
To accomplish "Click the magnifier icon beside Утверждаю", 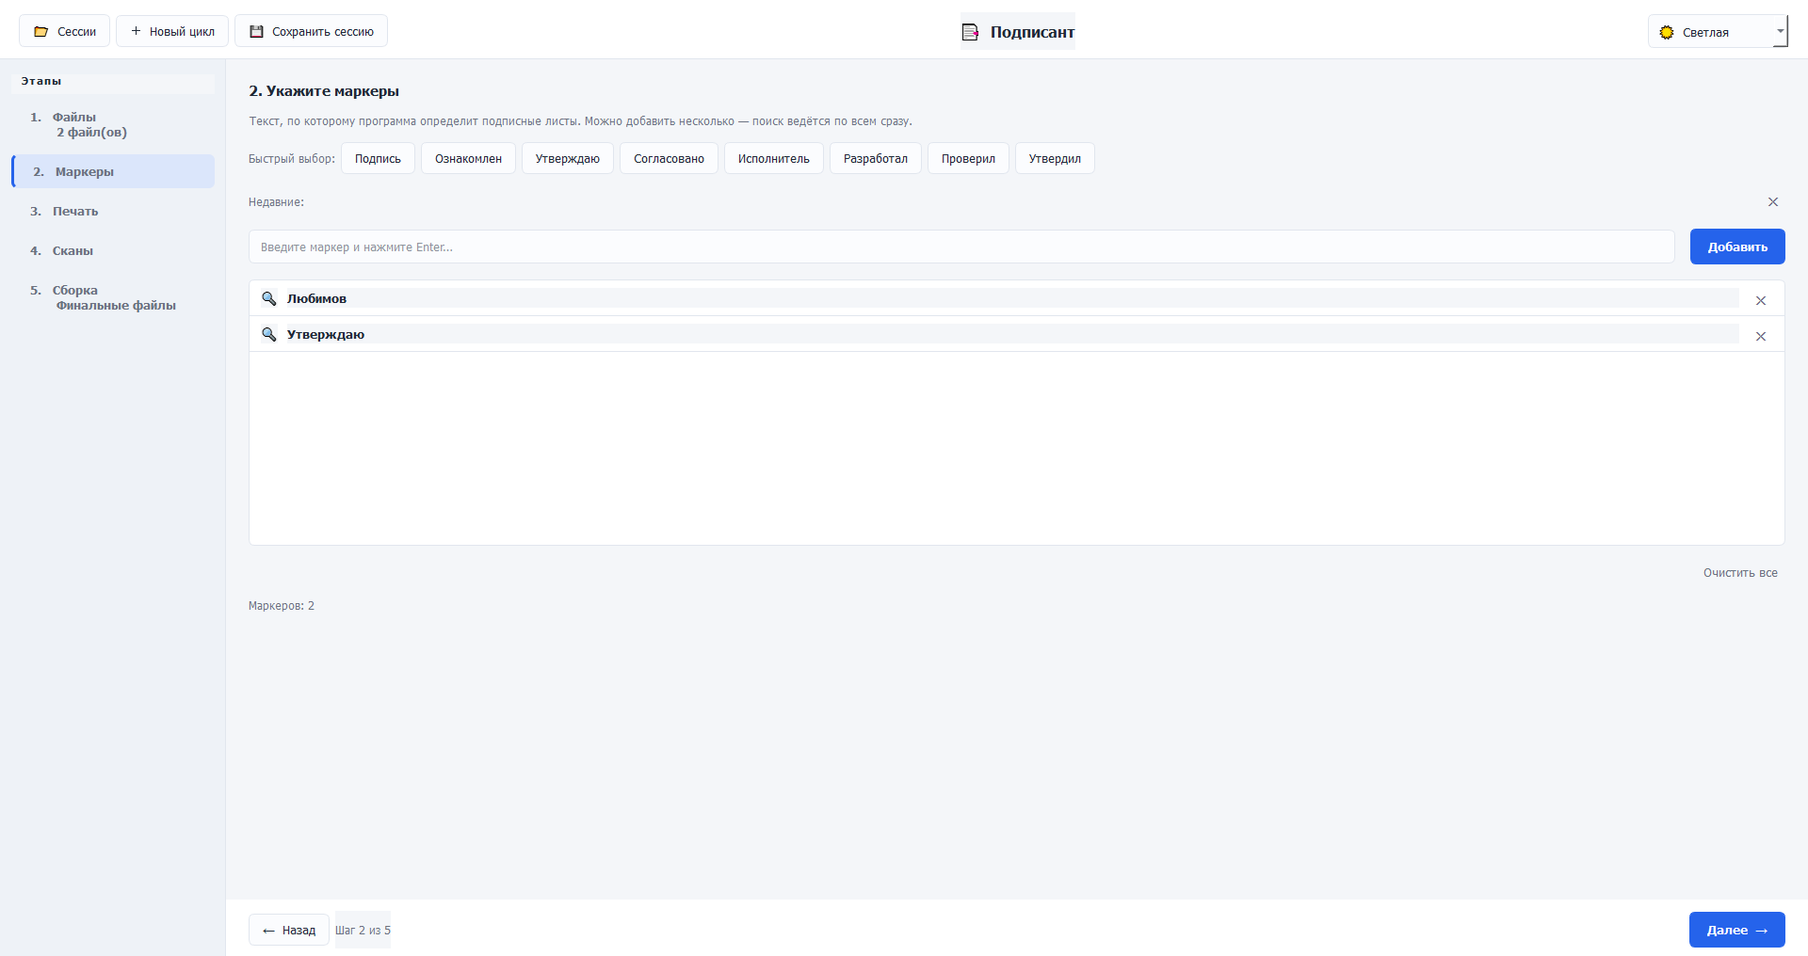I will (x=269, y=334).
